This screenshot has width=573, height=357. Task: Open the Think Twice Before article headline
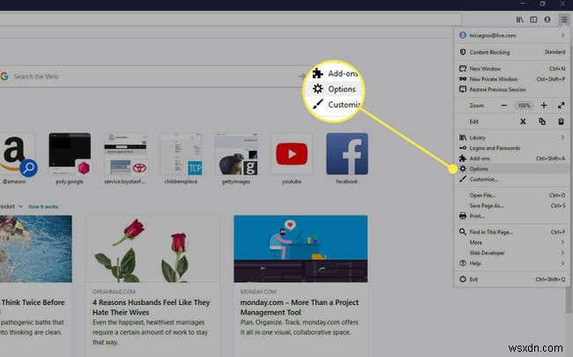click(33, 302)
